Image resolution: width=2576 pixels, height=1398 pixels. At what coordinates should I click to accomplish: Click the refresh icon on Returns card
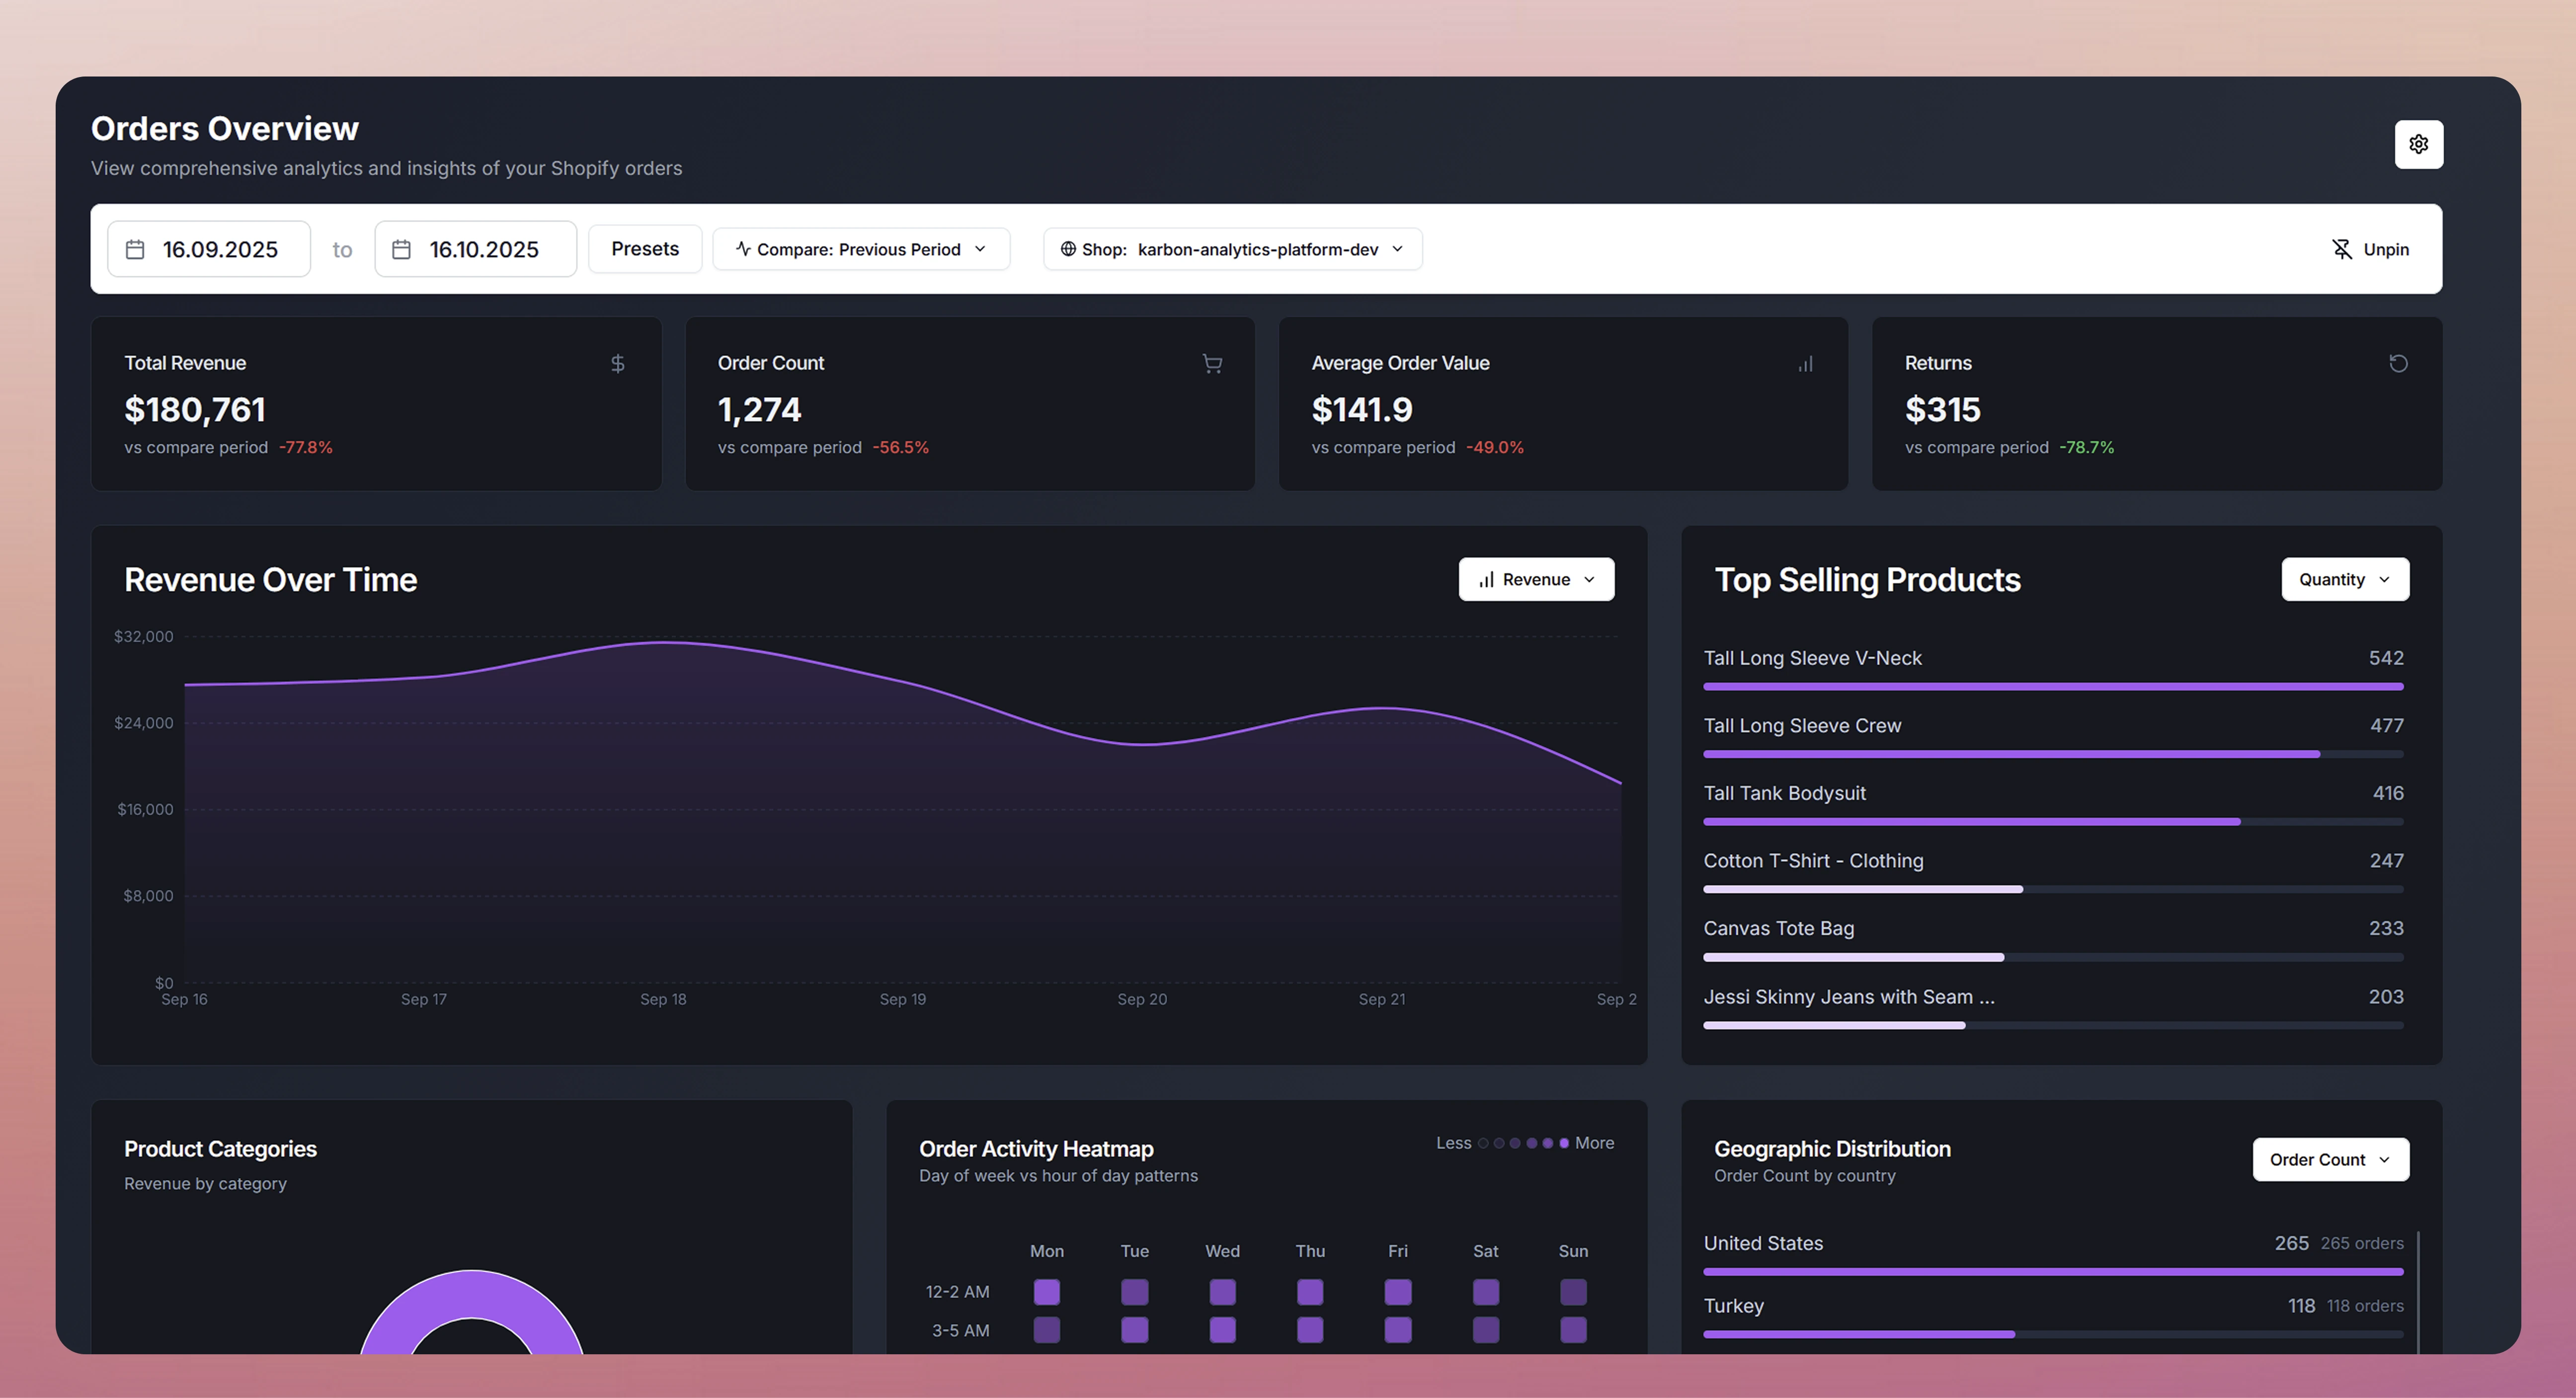[2398, 364]
